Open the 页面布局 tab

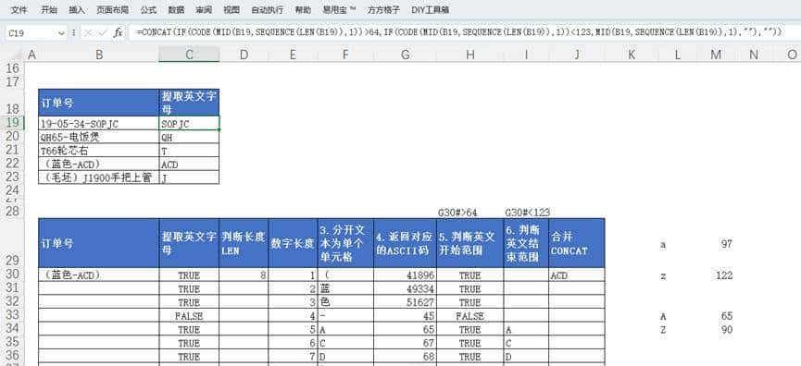coord(112,9)
